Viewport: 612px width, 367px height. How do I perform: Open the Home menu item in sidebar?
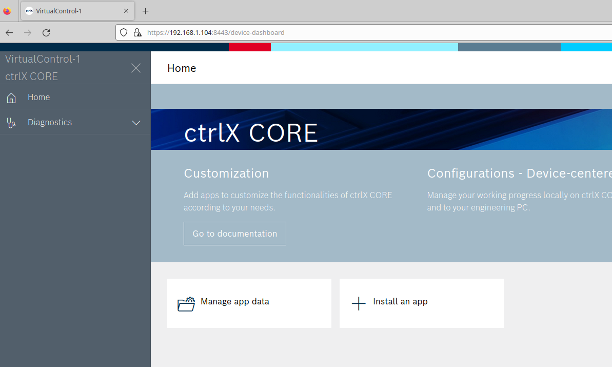(39, 97)
